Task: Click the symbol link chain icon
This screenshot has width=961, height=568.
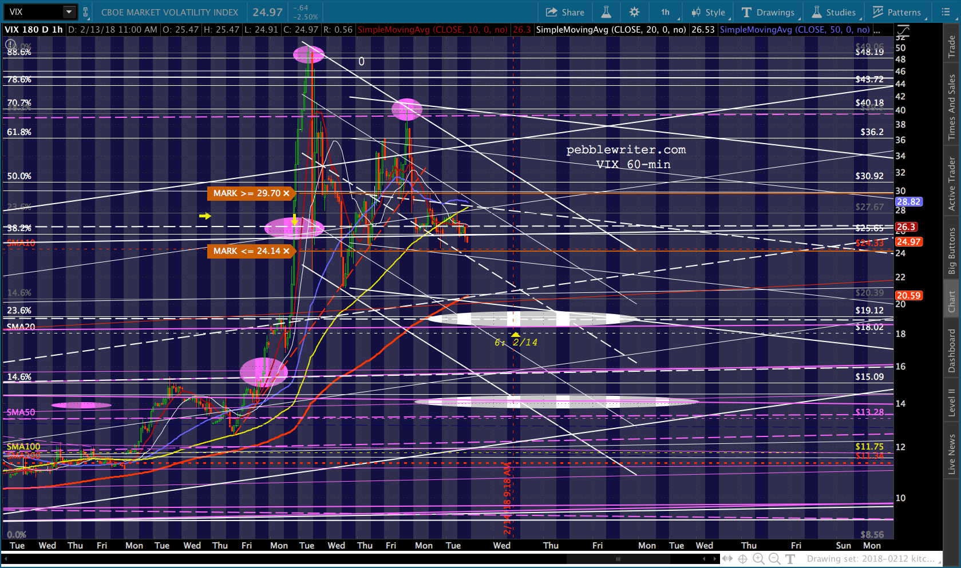Action: [x=86, y=12]
